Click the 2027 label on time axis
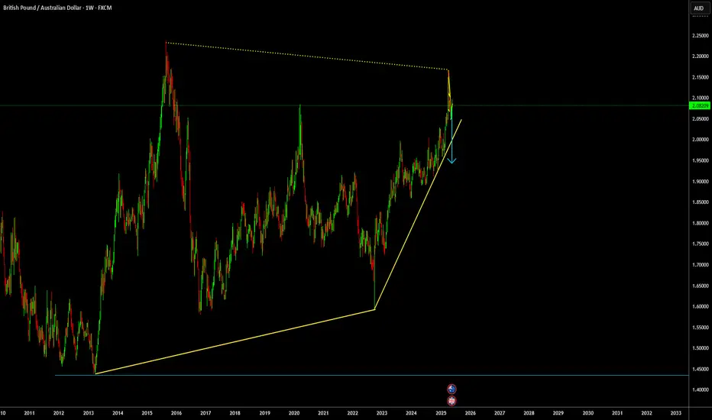This screenshot has width=712, height=420. [500, 413]
